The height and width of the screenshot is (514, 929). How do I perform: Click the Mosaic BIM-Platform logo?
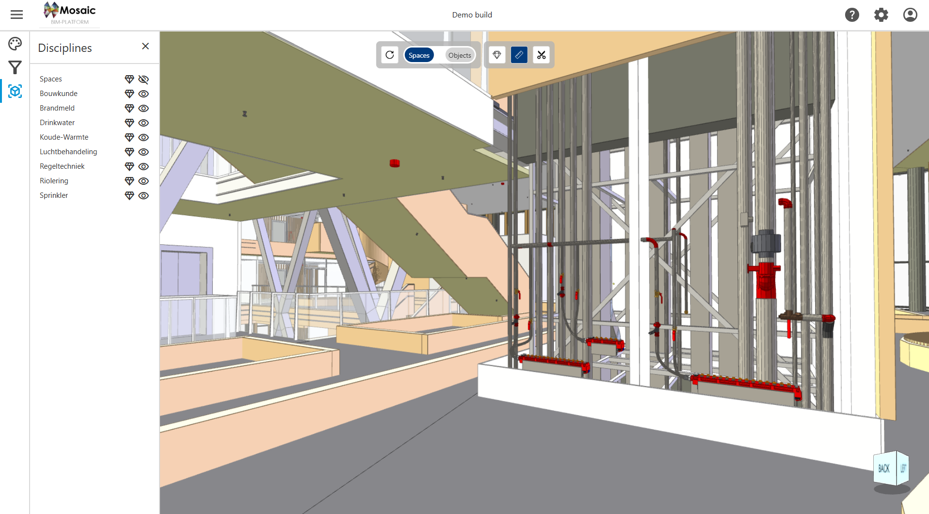pos(70,14)
